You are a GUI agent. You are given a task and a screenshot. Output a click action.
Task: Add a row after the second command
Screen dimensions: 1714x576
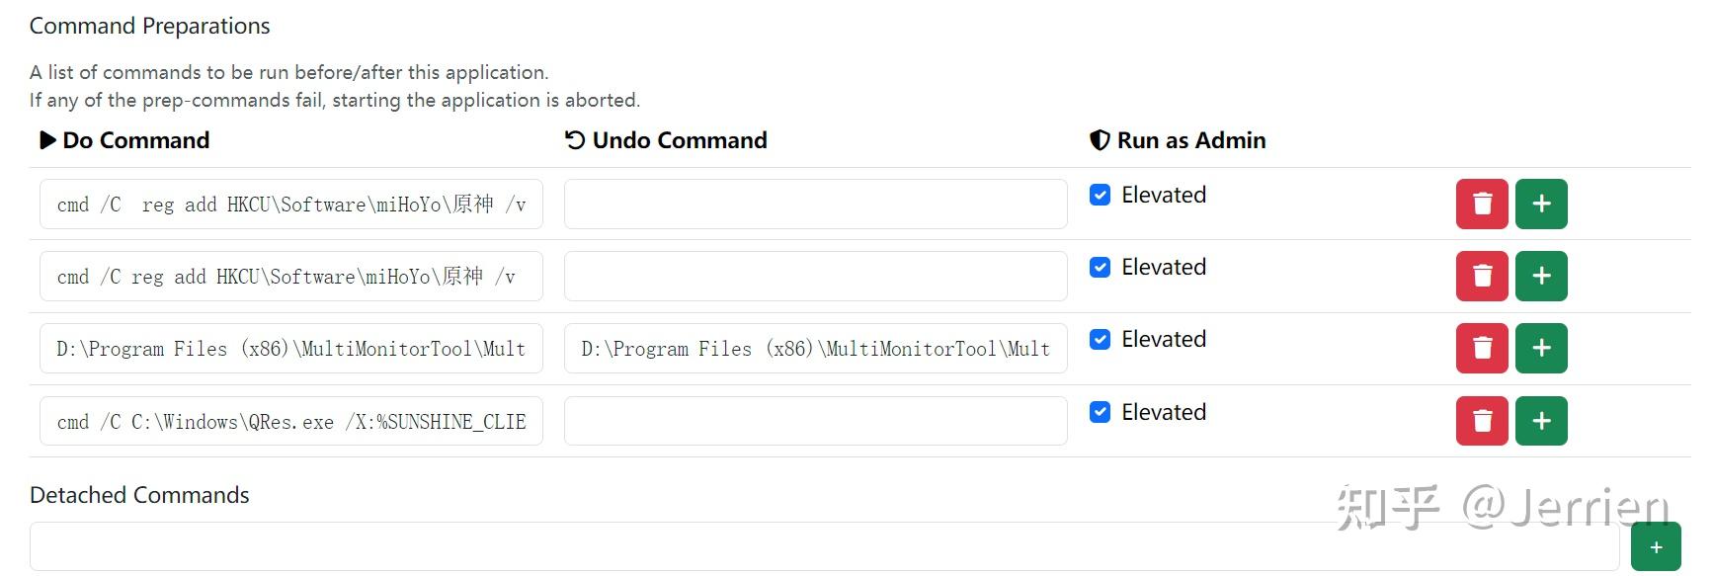coord(1540,276)
